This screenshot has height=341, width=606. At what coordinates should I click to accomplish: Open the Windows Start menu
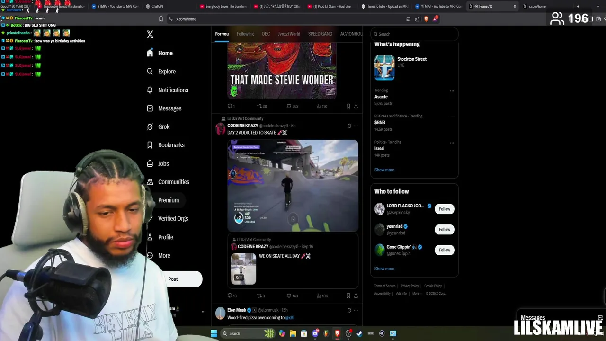(x=214, y=333)
